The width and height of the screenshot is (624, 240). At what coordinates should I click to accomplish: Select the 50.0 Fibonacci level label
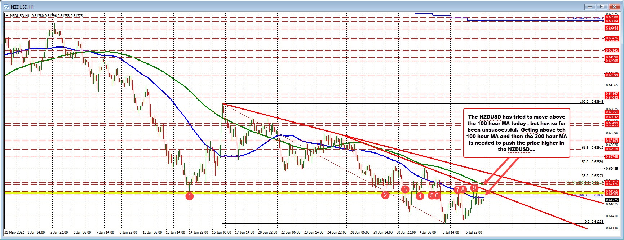592,162
